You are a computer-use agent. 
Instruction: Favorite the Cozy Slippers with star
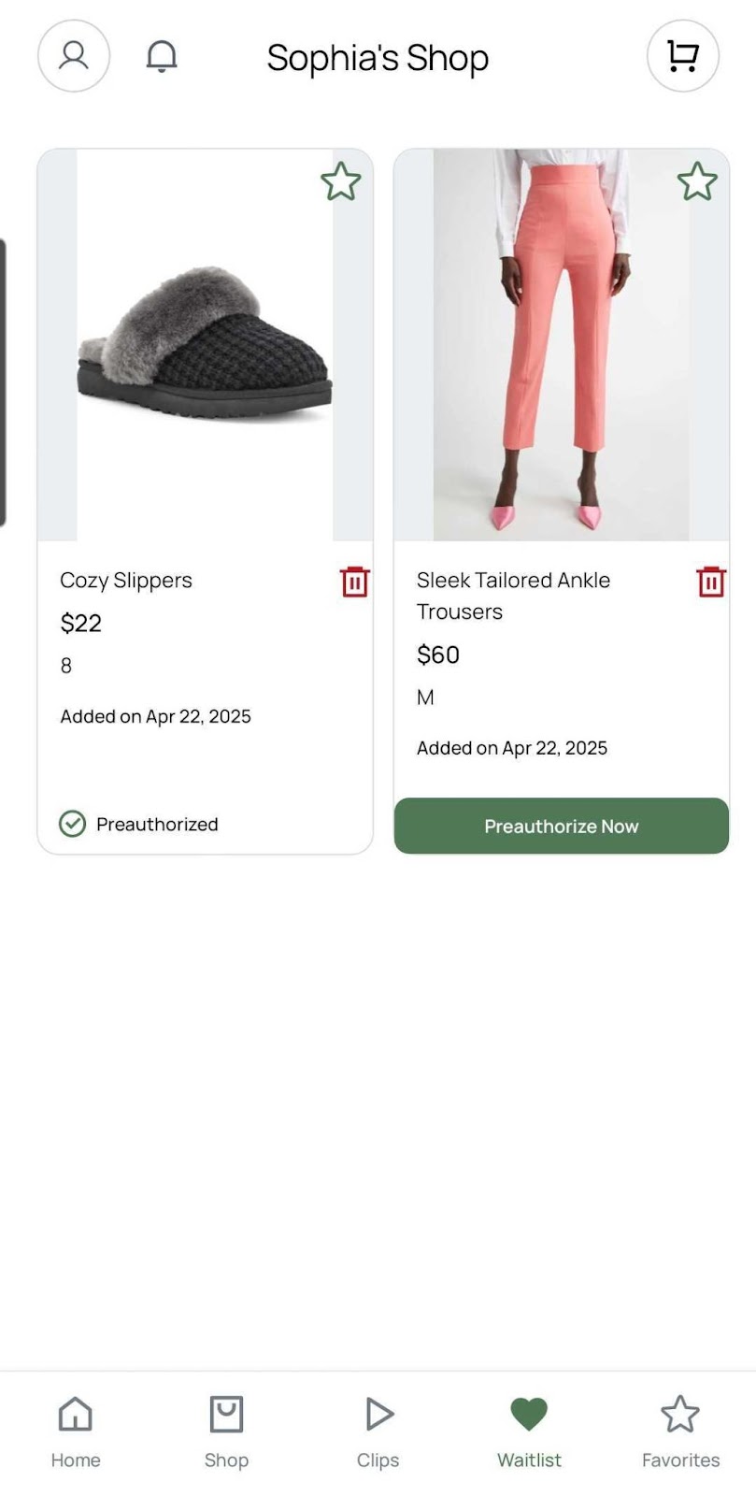click(x=341, y=181)
